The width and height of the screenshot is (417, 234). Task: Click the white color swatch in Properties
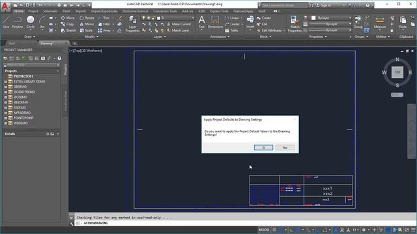click(x=313, y=18)
